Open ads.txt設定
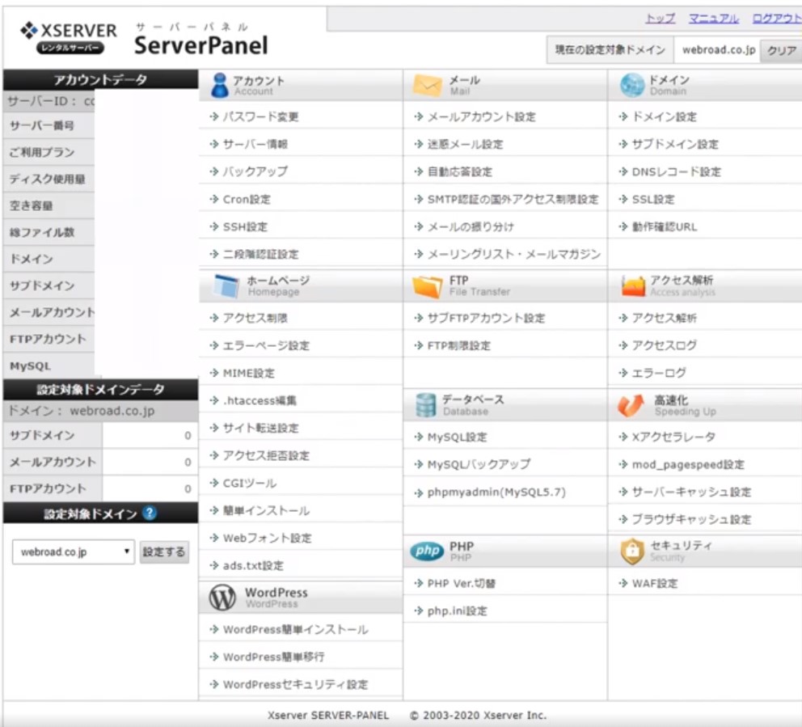 [x=253, y=566]
